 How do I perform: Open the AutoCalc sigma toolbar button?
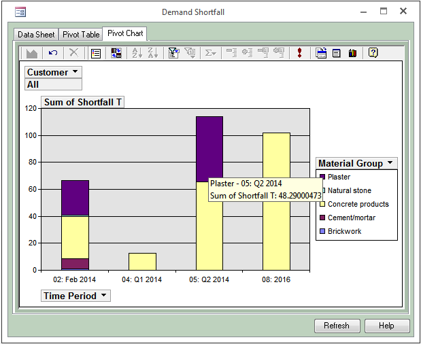(x=211, y=53)
